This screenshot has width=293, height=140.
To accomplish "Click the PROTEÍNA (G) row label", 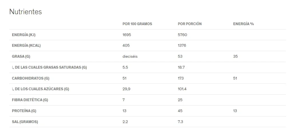I will tap(24, 111).
